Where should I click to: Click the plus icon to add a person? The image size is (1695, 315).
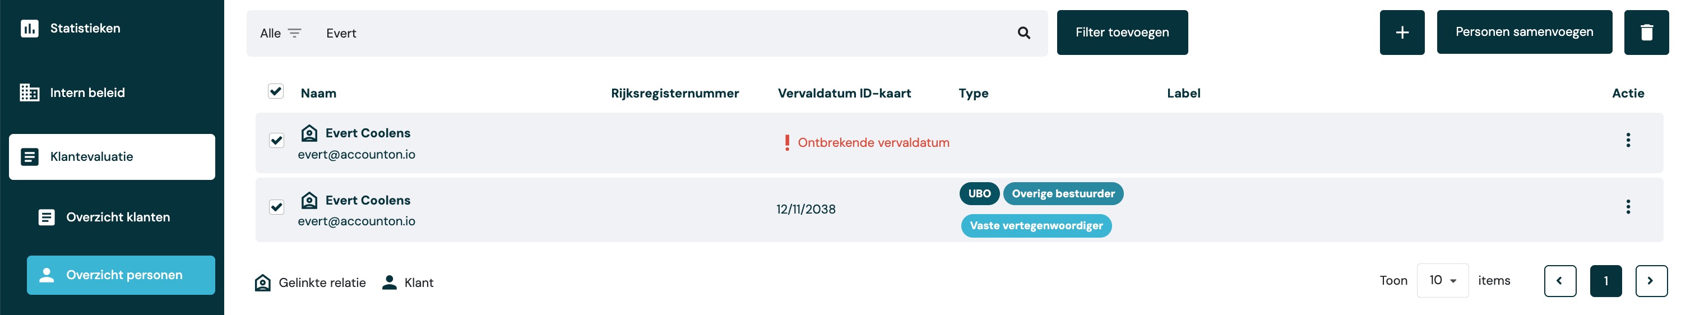(x=1401, y=32)
